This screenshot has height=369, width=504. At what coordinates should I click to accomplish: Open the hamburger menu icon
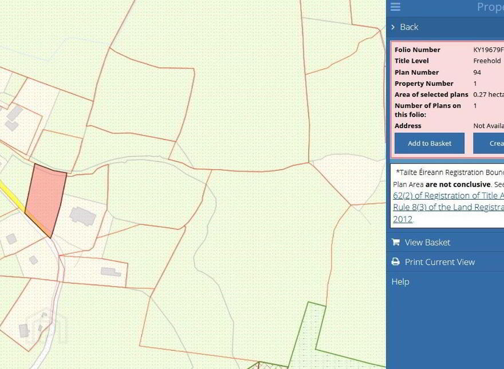(395, 7)
